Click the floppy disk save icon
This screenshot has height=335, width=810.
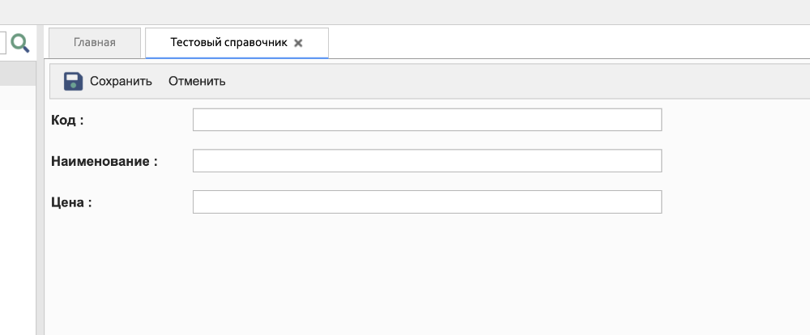(x=74, y=81)
